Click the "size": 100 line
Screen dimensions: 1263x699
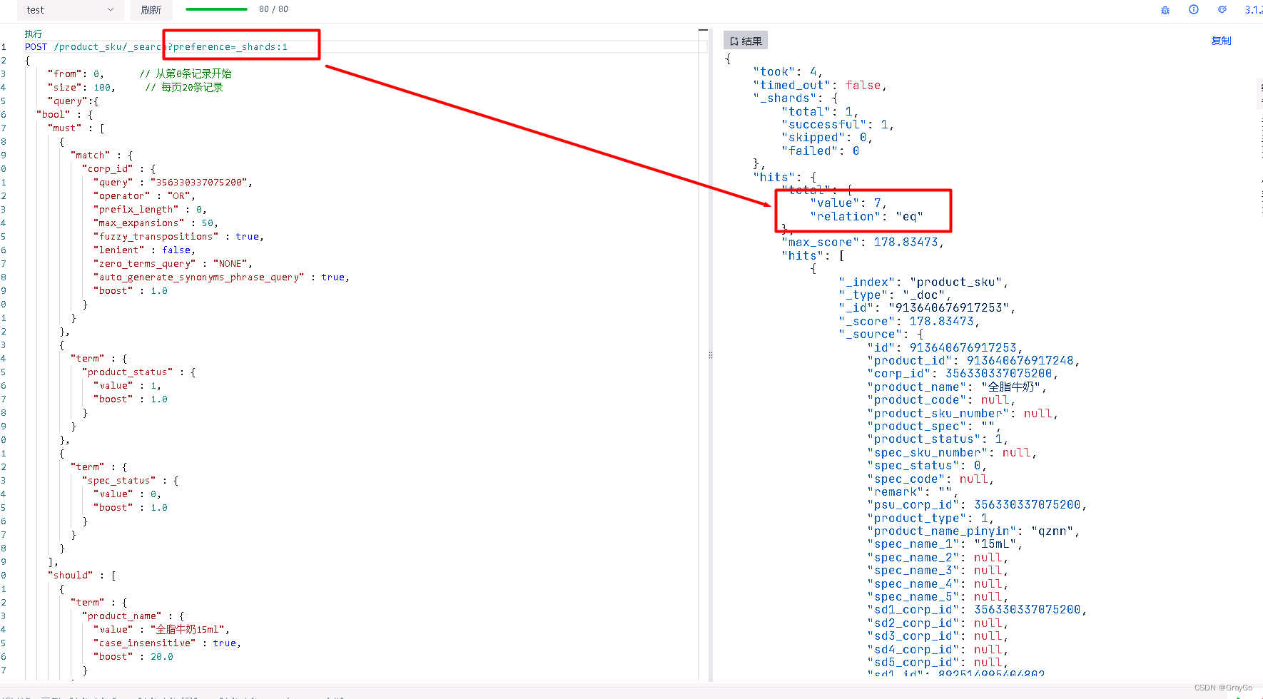[81, 88]
